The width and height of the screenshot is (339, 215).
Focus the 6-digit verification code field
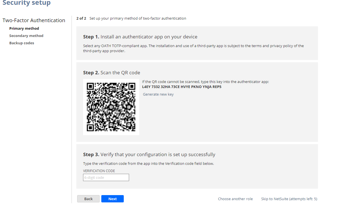coord(106,177)
